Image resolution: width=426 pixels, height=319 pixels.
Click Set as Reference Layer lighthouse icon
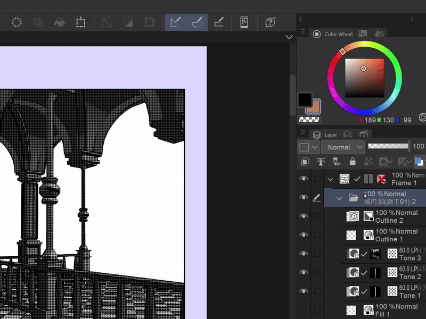pos(321,162)
